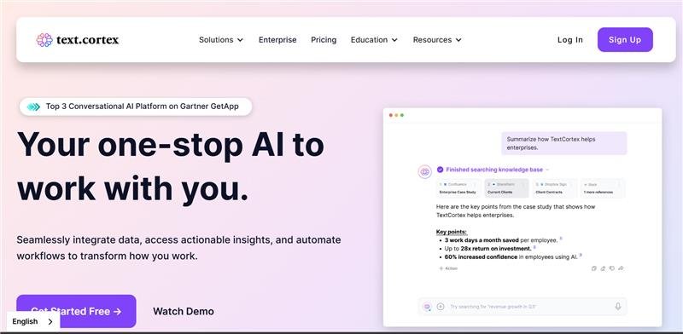Screen dimensions: 683x334
Task: Click the 'Finished searching knowledge base' label
Action: [494, 170]
